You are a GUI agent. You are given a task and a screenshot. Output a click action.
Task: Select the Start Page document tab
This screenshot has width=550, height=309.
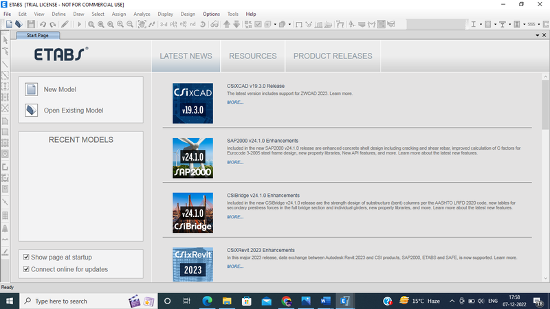click(38, 36)
